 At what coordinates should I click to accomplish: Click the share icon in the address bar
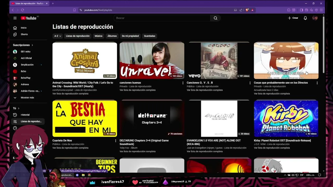pyautogui.click(x=241, y=10)
